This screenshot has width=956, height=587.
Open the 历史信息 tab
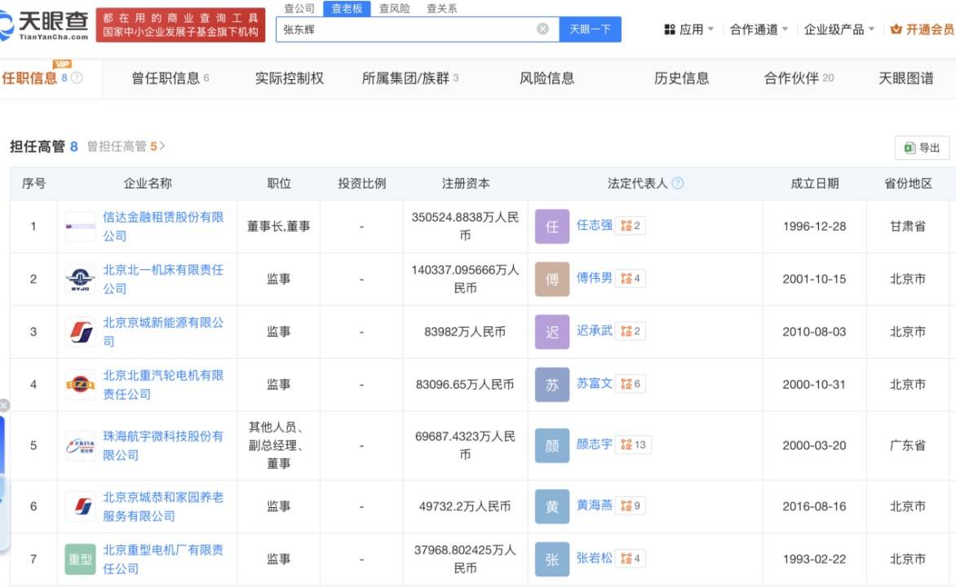point(682,78)
